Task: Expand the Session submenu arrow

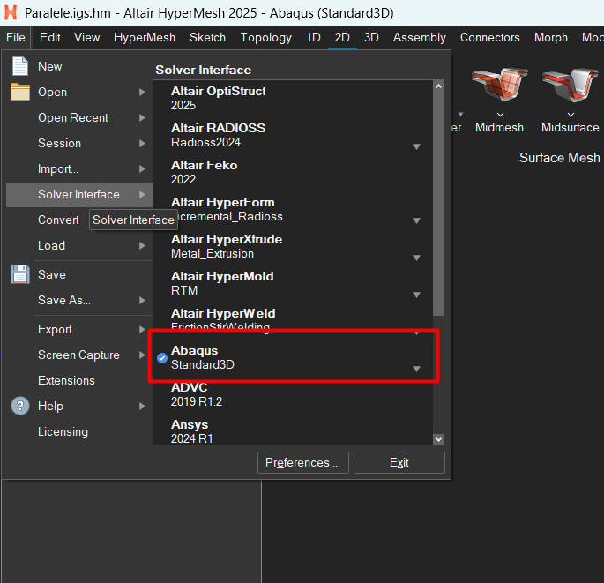Action: tap(142, 144)
